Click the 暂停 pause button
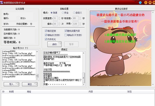This screenshot has width=155, height=106. pos(71,44)
